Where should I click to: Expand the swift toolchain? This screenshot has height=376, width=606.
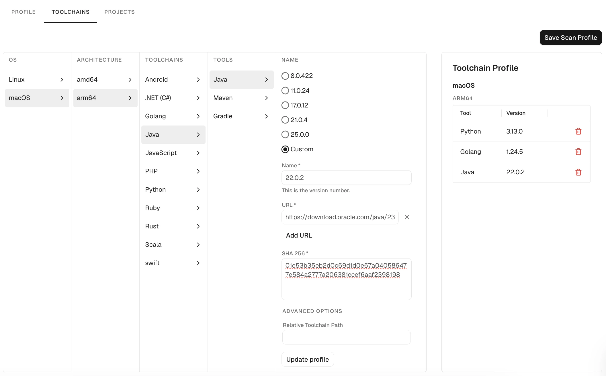point(173,263)
